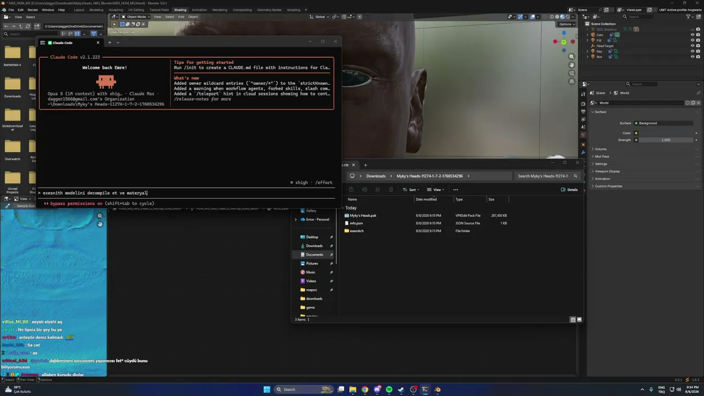Viewport: 704px width, 396px height.
Task: Click the Explorer search box
Action: pos(547,176)
